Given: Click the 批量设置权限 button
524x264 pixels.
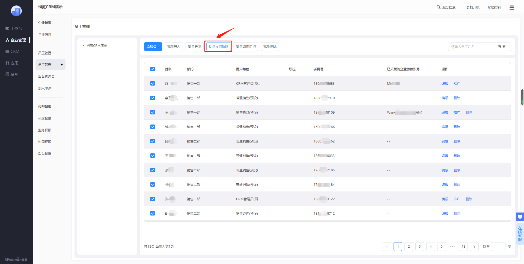Looking at the screenshot, I should tap(219, 47).
